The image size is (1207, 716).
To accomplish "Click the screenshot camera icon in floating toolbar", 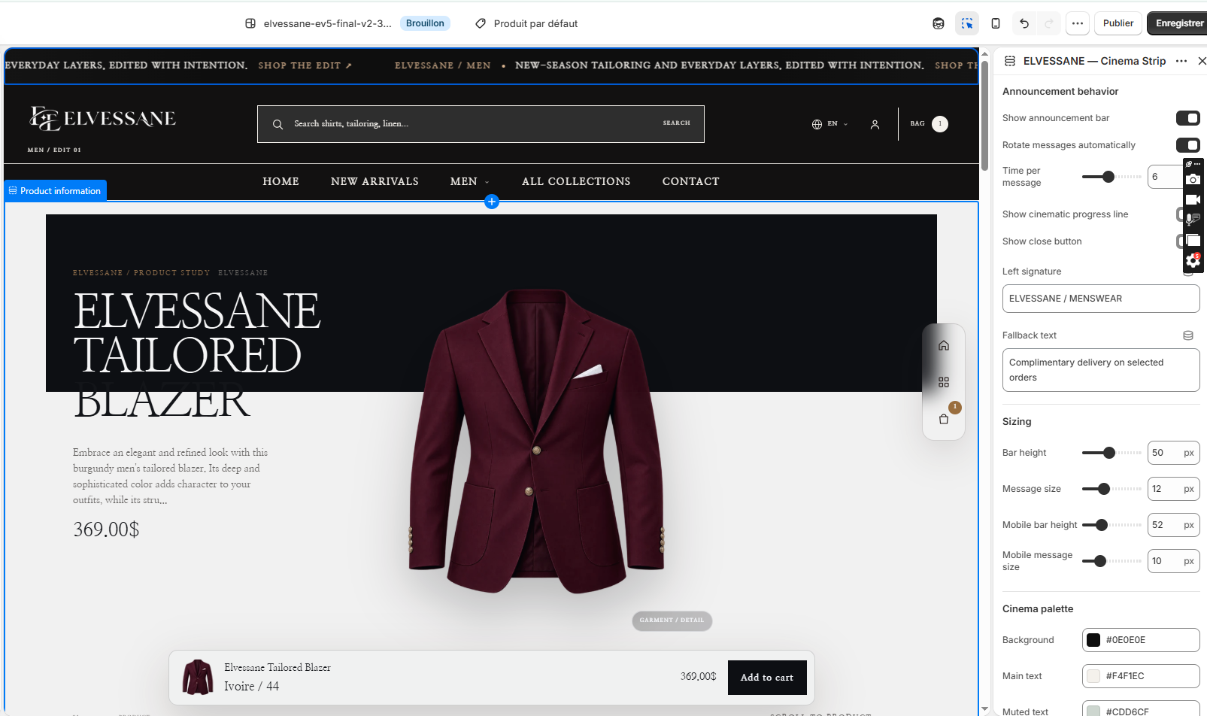I will coord(1193,179).
